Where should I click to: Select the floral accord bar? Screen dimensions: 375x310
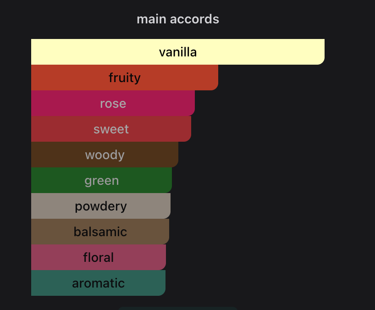pyautogui.click(x=98, y=257)
